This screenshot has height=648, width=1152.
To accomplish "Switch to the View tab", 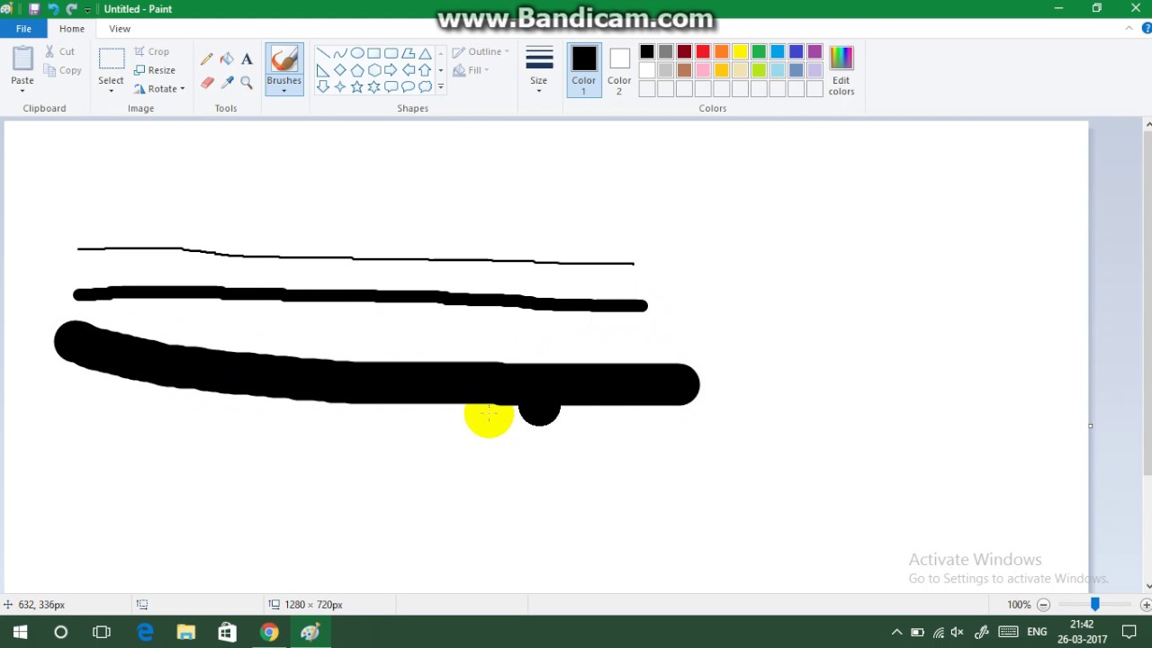I will point(120,29).
